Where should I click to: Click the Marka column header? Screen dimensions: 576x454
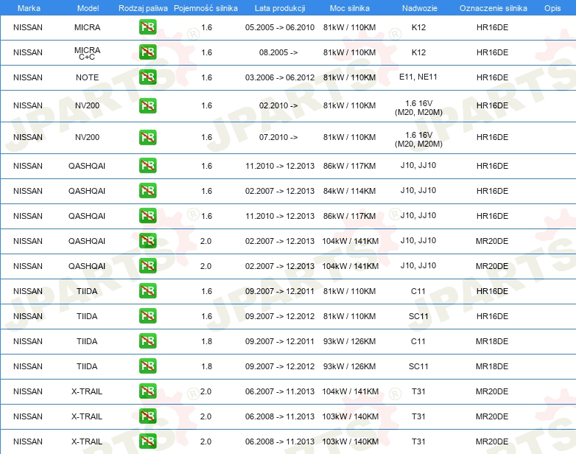[29, 8]
